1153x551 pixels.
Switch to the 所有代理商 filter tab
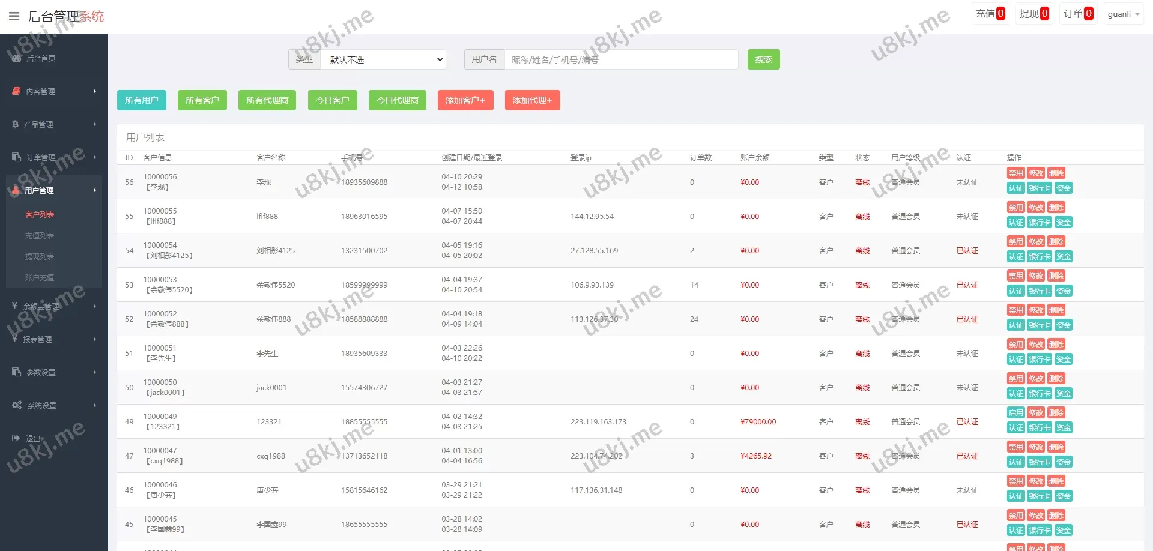(267, 100)
